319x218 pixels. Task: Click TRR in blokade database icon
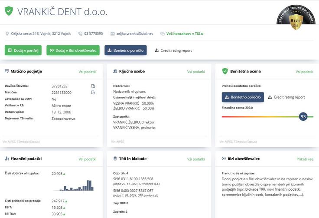pos(115,159)
